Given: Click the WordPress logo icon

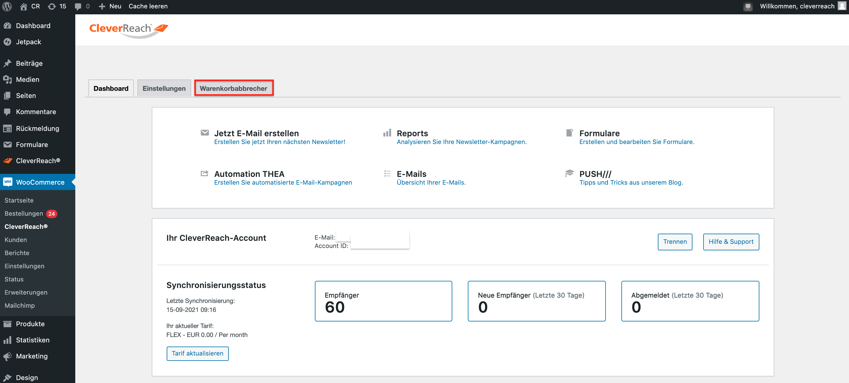Looking at the screenshot, I should coord(7,6).
